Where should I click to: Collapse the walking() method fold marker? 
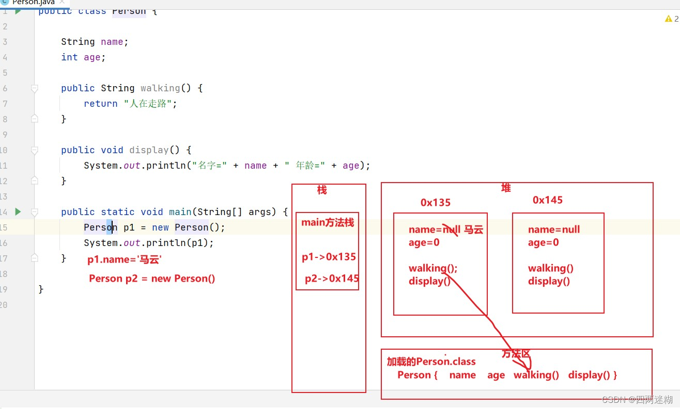point(35,88)
